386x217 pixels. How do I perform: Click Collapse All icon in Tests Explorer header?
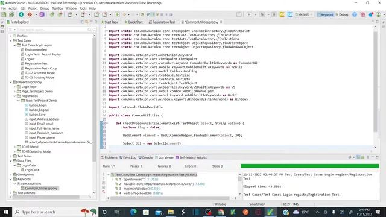tap(82, 22)
